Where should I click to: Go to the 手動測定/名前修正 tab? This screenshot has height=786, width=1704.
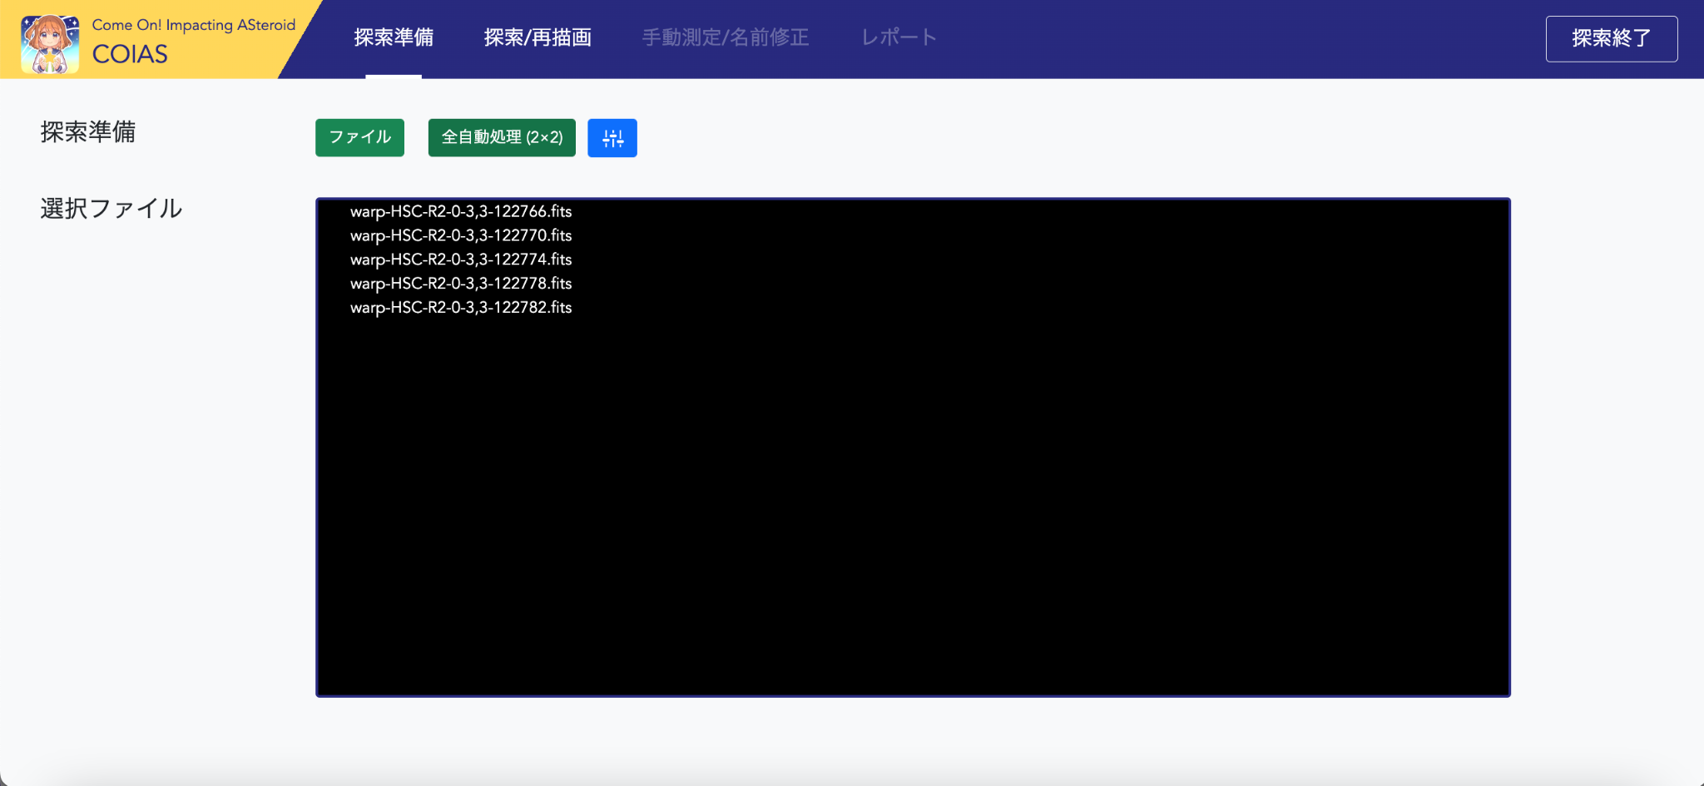(x=726, y=37)
